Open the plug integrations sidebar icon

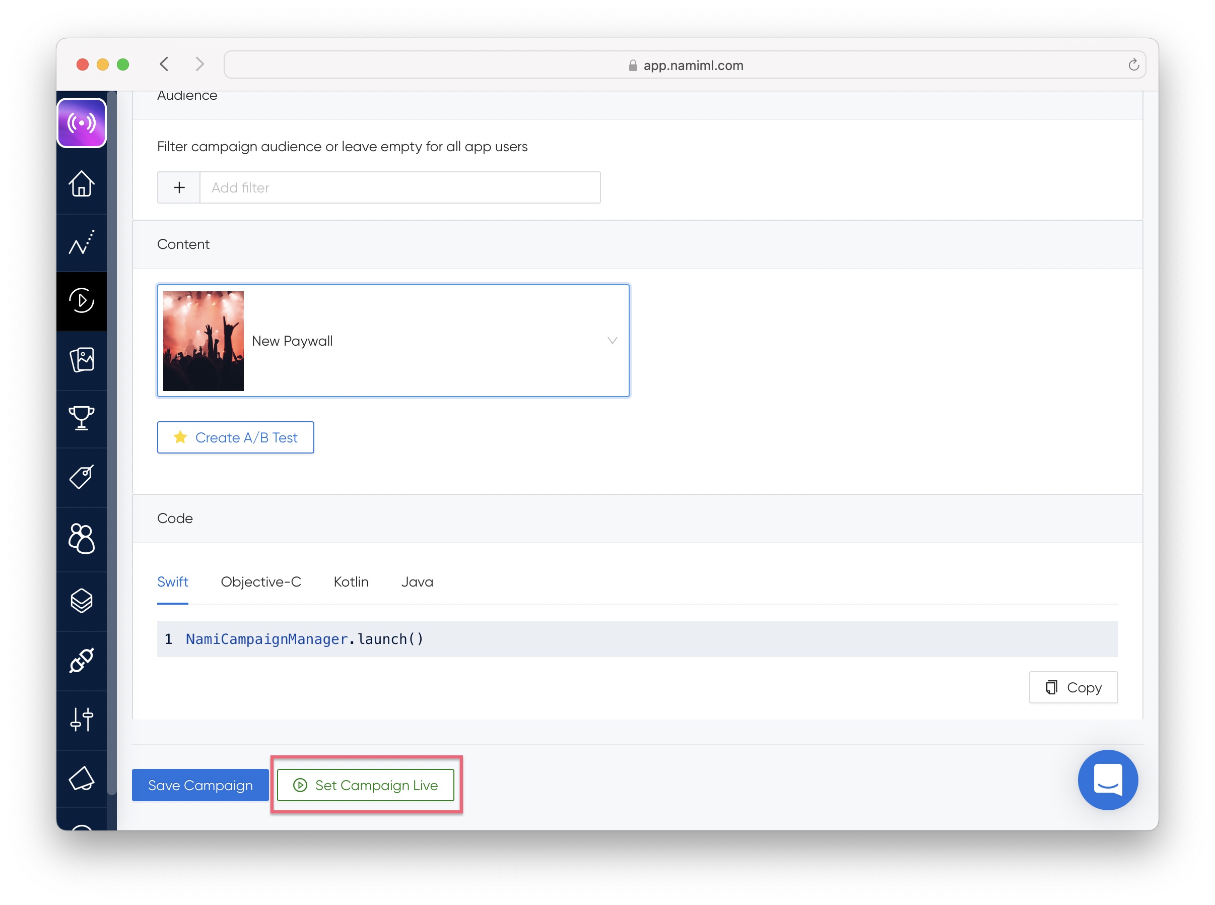point(82,661)
